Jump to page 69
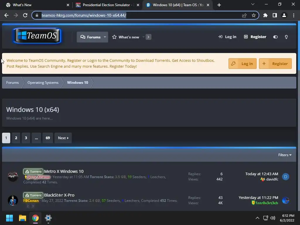 coord(48,138)
